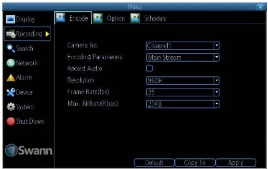Open the Search menu

pyautogui.click(x=20, y=49)
